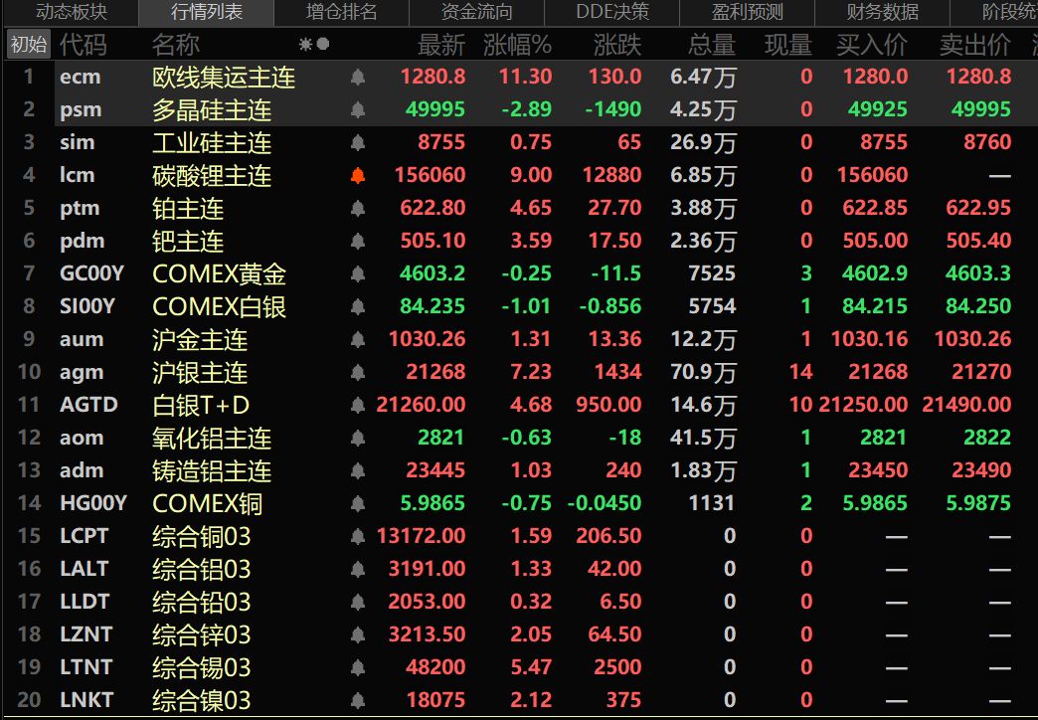Click the code LNKT

click(86, 700)
